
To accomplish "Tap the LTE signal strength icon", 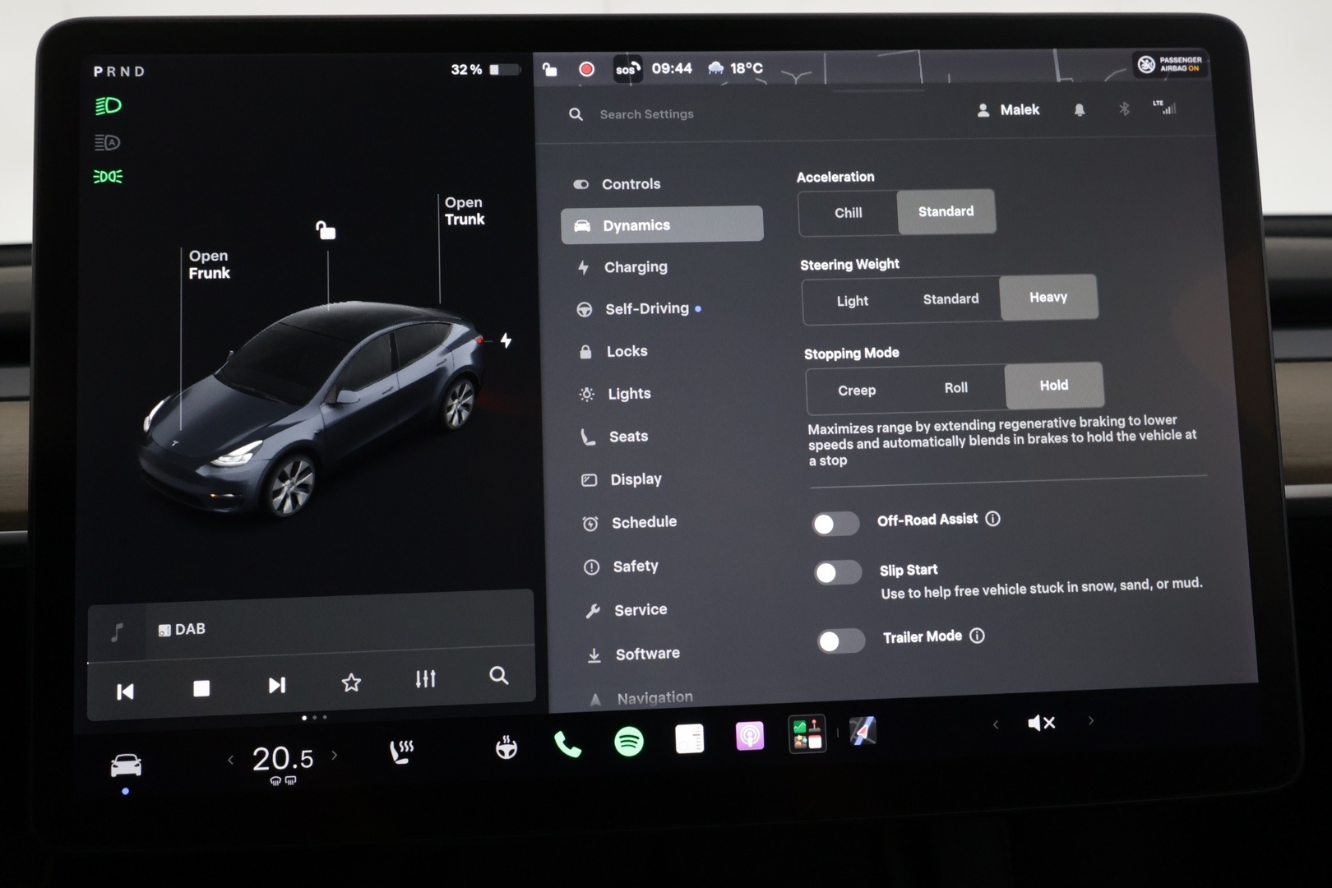I will 1164,107.
